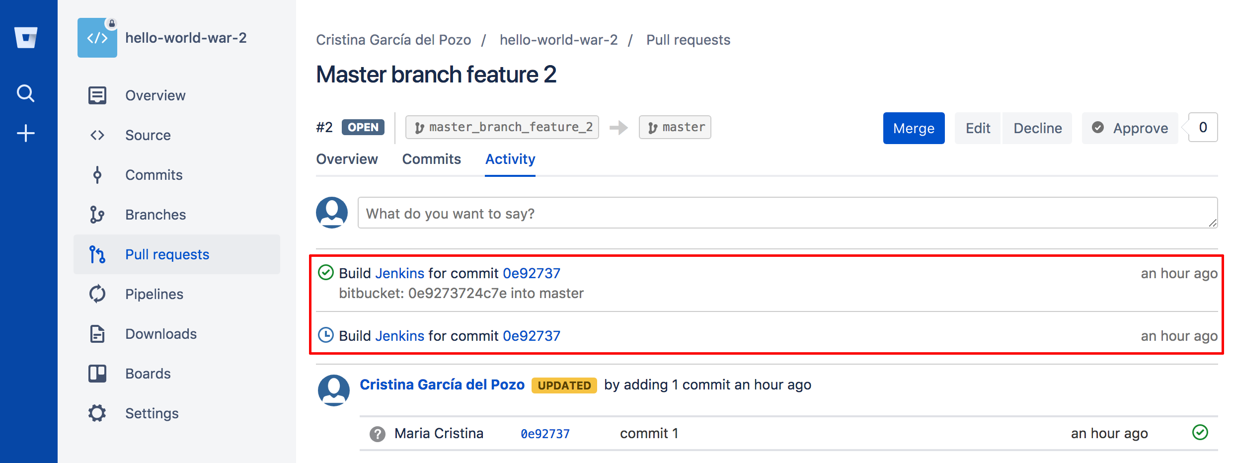Open Jenkins link in successful build entry
Image resolution: width=1233 pixels, height=463 pixels.
(399, 273)
